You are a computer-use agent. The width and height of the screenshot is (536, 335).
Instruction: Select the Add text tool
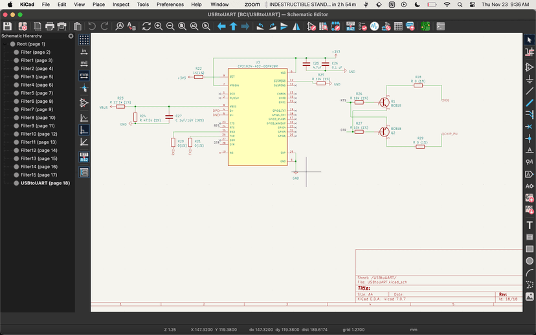(530, 225)
